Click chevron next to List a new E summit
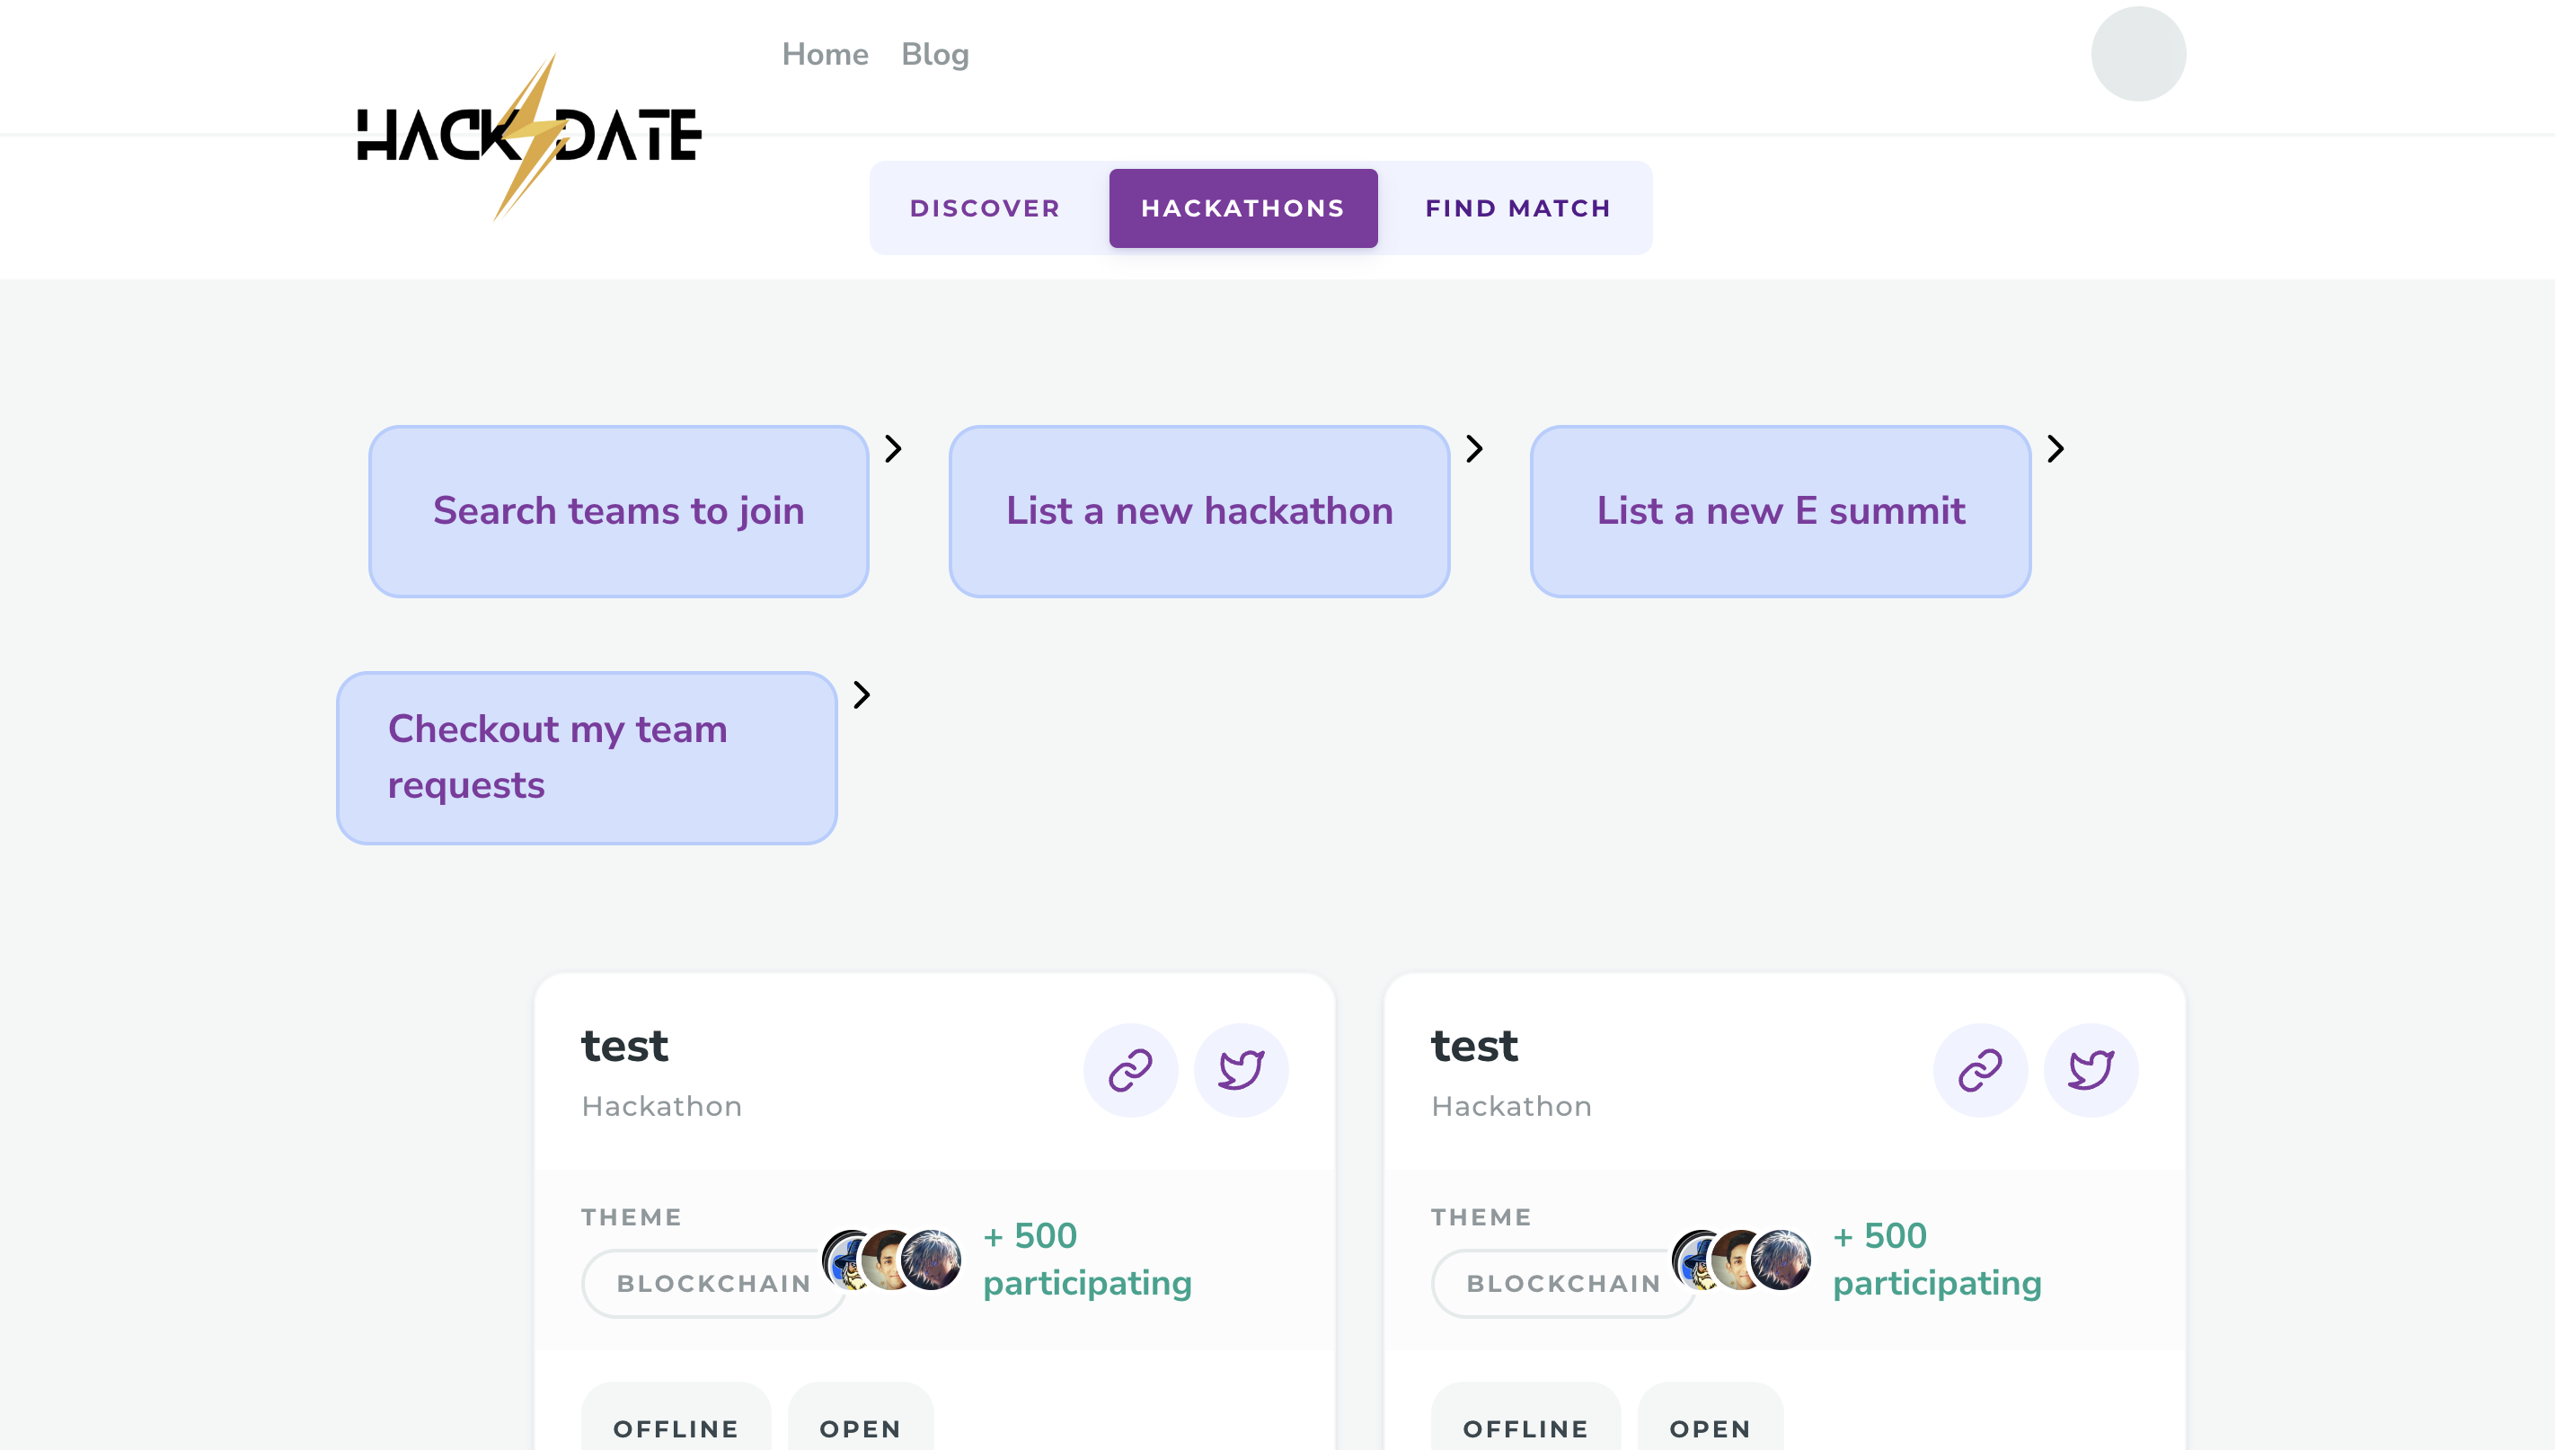 point(2056,449)
